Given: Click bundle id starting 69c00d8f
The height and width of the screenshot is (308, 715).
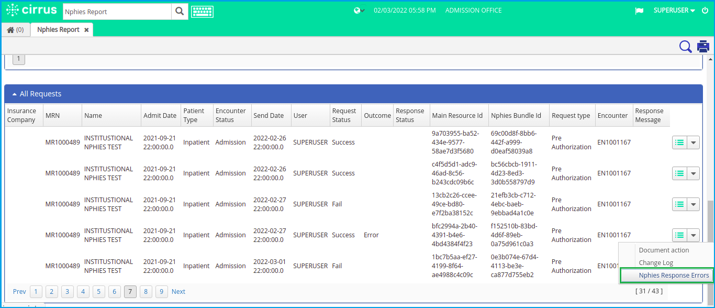Looking at the screenshot, I should [x=514, y=142].
